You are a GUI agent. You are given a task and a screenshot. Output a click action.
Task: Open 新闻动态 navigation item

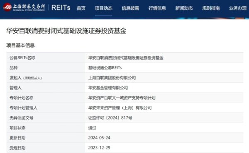184,8
